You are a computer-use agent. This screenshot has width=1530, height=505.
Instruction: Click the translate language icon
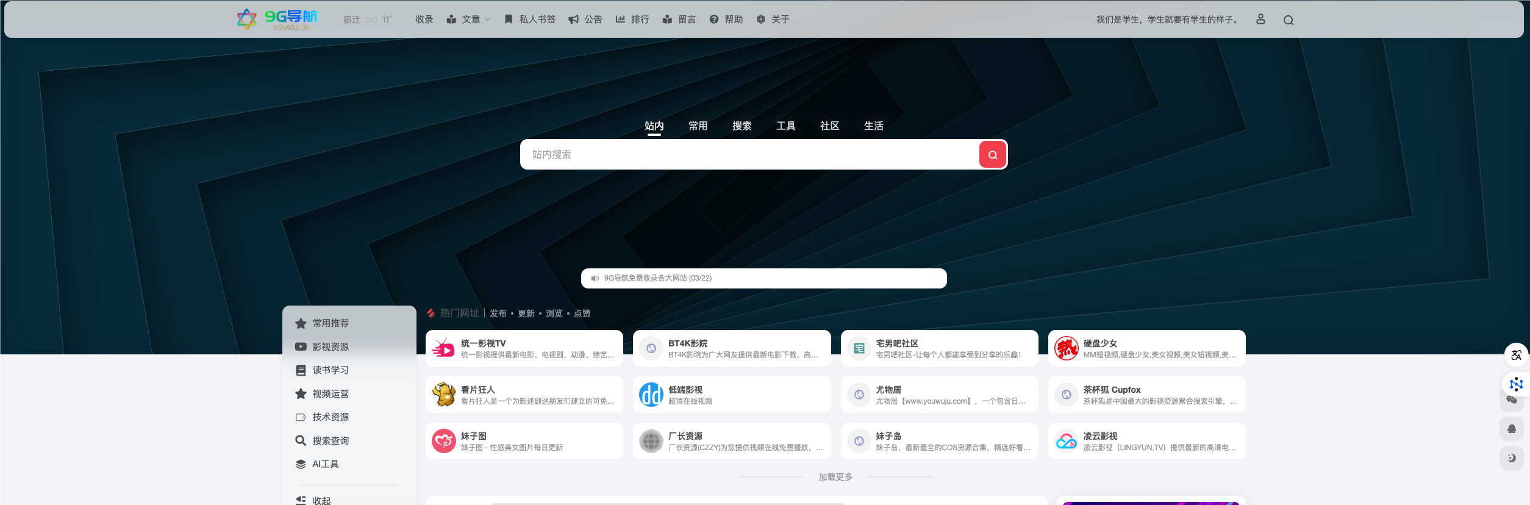pyautogui.click(x=1516, y=355)
